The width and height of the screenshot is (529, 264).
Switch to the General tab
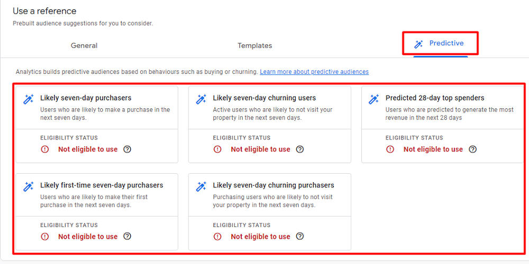point(84,46)
